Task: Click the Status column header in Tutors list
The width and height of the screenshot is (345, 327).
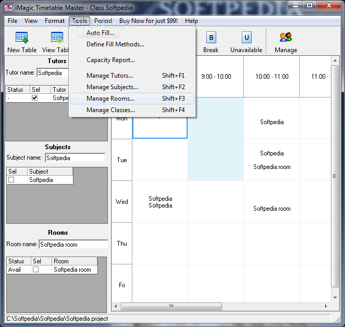Action: coord(18,90)
